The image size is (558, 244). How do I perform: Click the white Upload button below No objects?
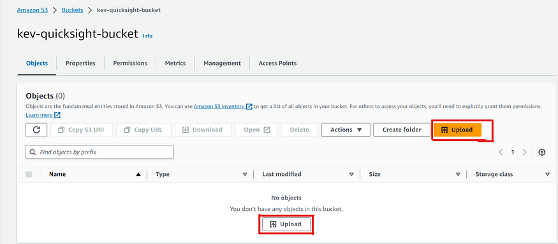286,224
